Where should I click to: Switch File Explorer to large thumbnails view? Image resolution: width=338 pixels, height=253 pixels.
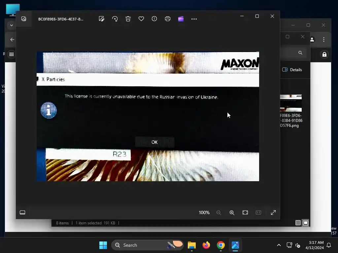[306, 223]
